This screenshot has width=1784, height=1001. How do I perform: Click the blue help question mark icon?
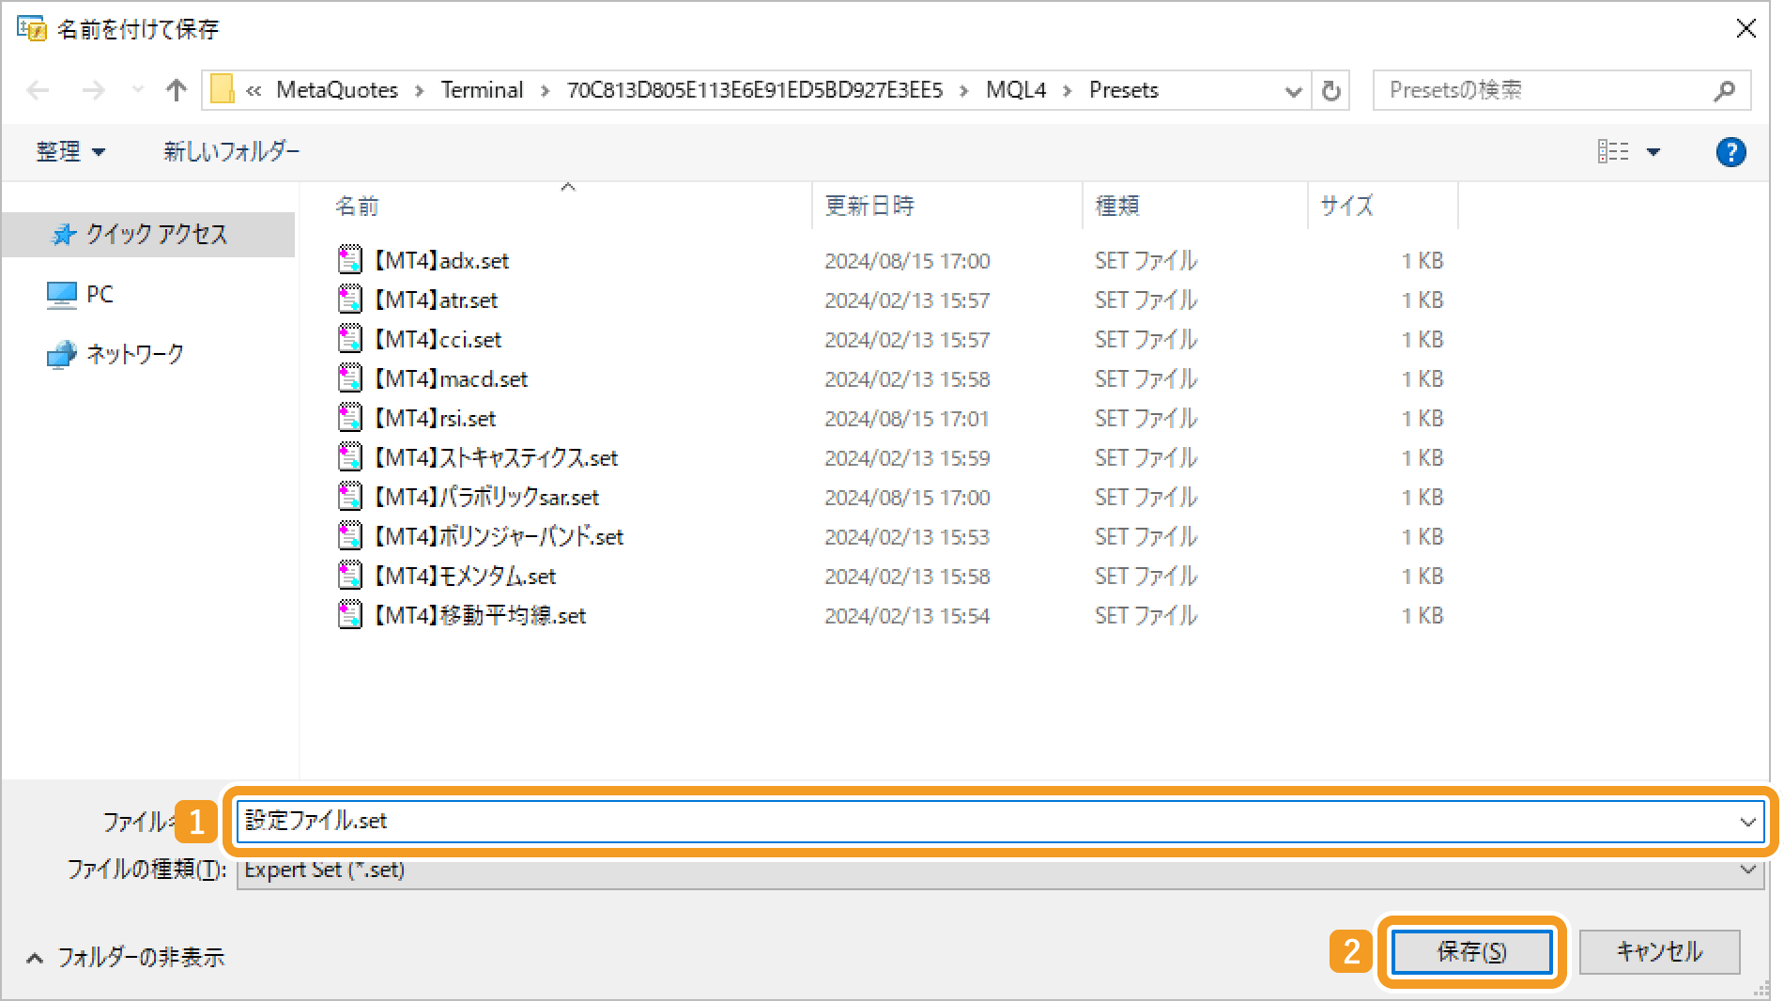1730,152
